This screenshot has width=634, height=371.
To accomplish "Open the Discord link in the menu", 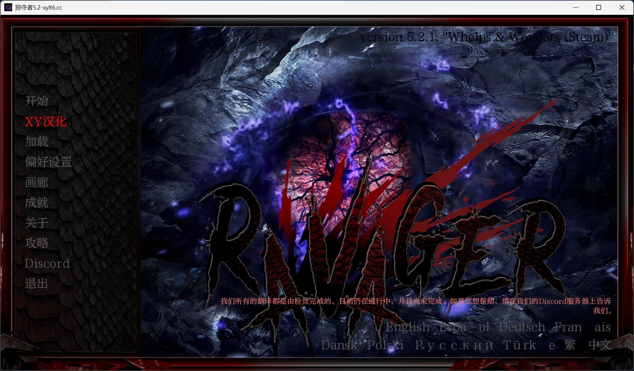I will tap(47, 263).
